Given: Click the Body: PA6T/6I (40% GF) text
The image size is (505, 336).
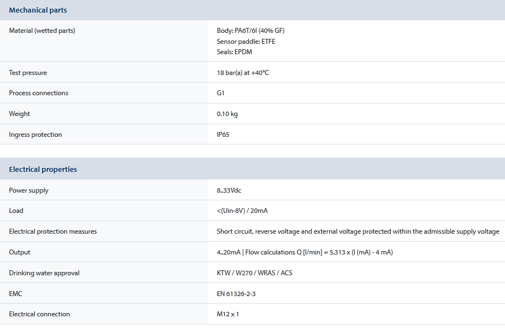Looking at the screenshot, I should pyautogui.click(x=250, y=31).
